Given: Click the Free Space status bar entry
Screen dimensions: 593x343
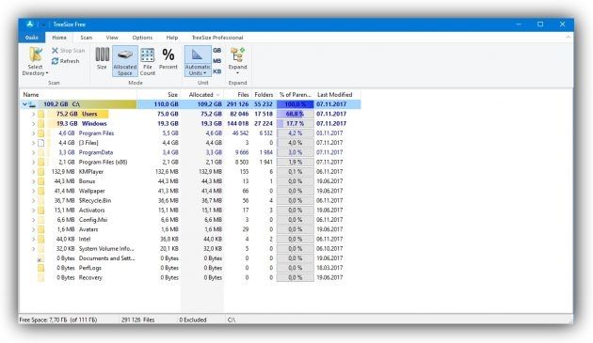Looking at the screenshot, I should [58, 320].
